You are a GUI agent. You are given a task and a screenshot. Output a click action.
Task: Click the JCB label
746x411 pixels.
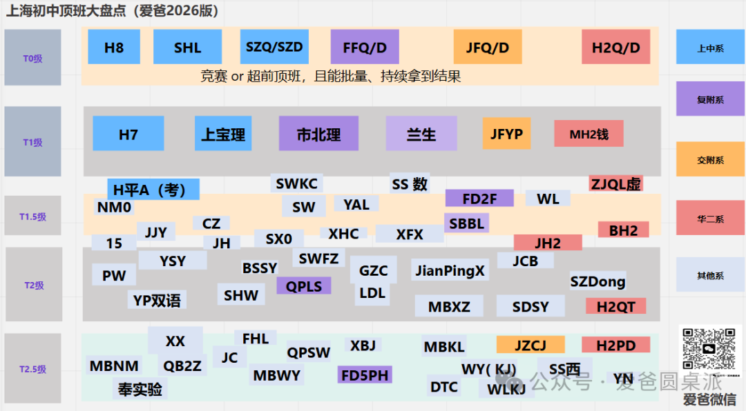(525, 261)
